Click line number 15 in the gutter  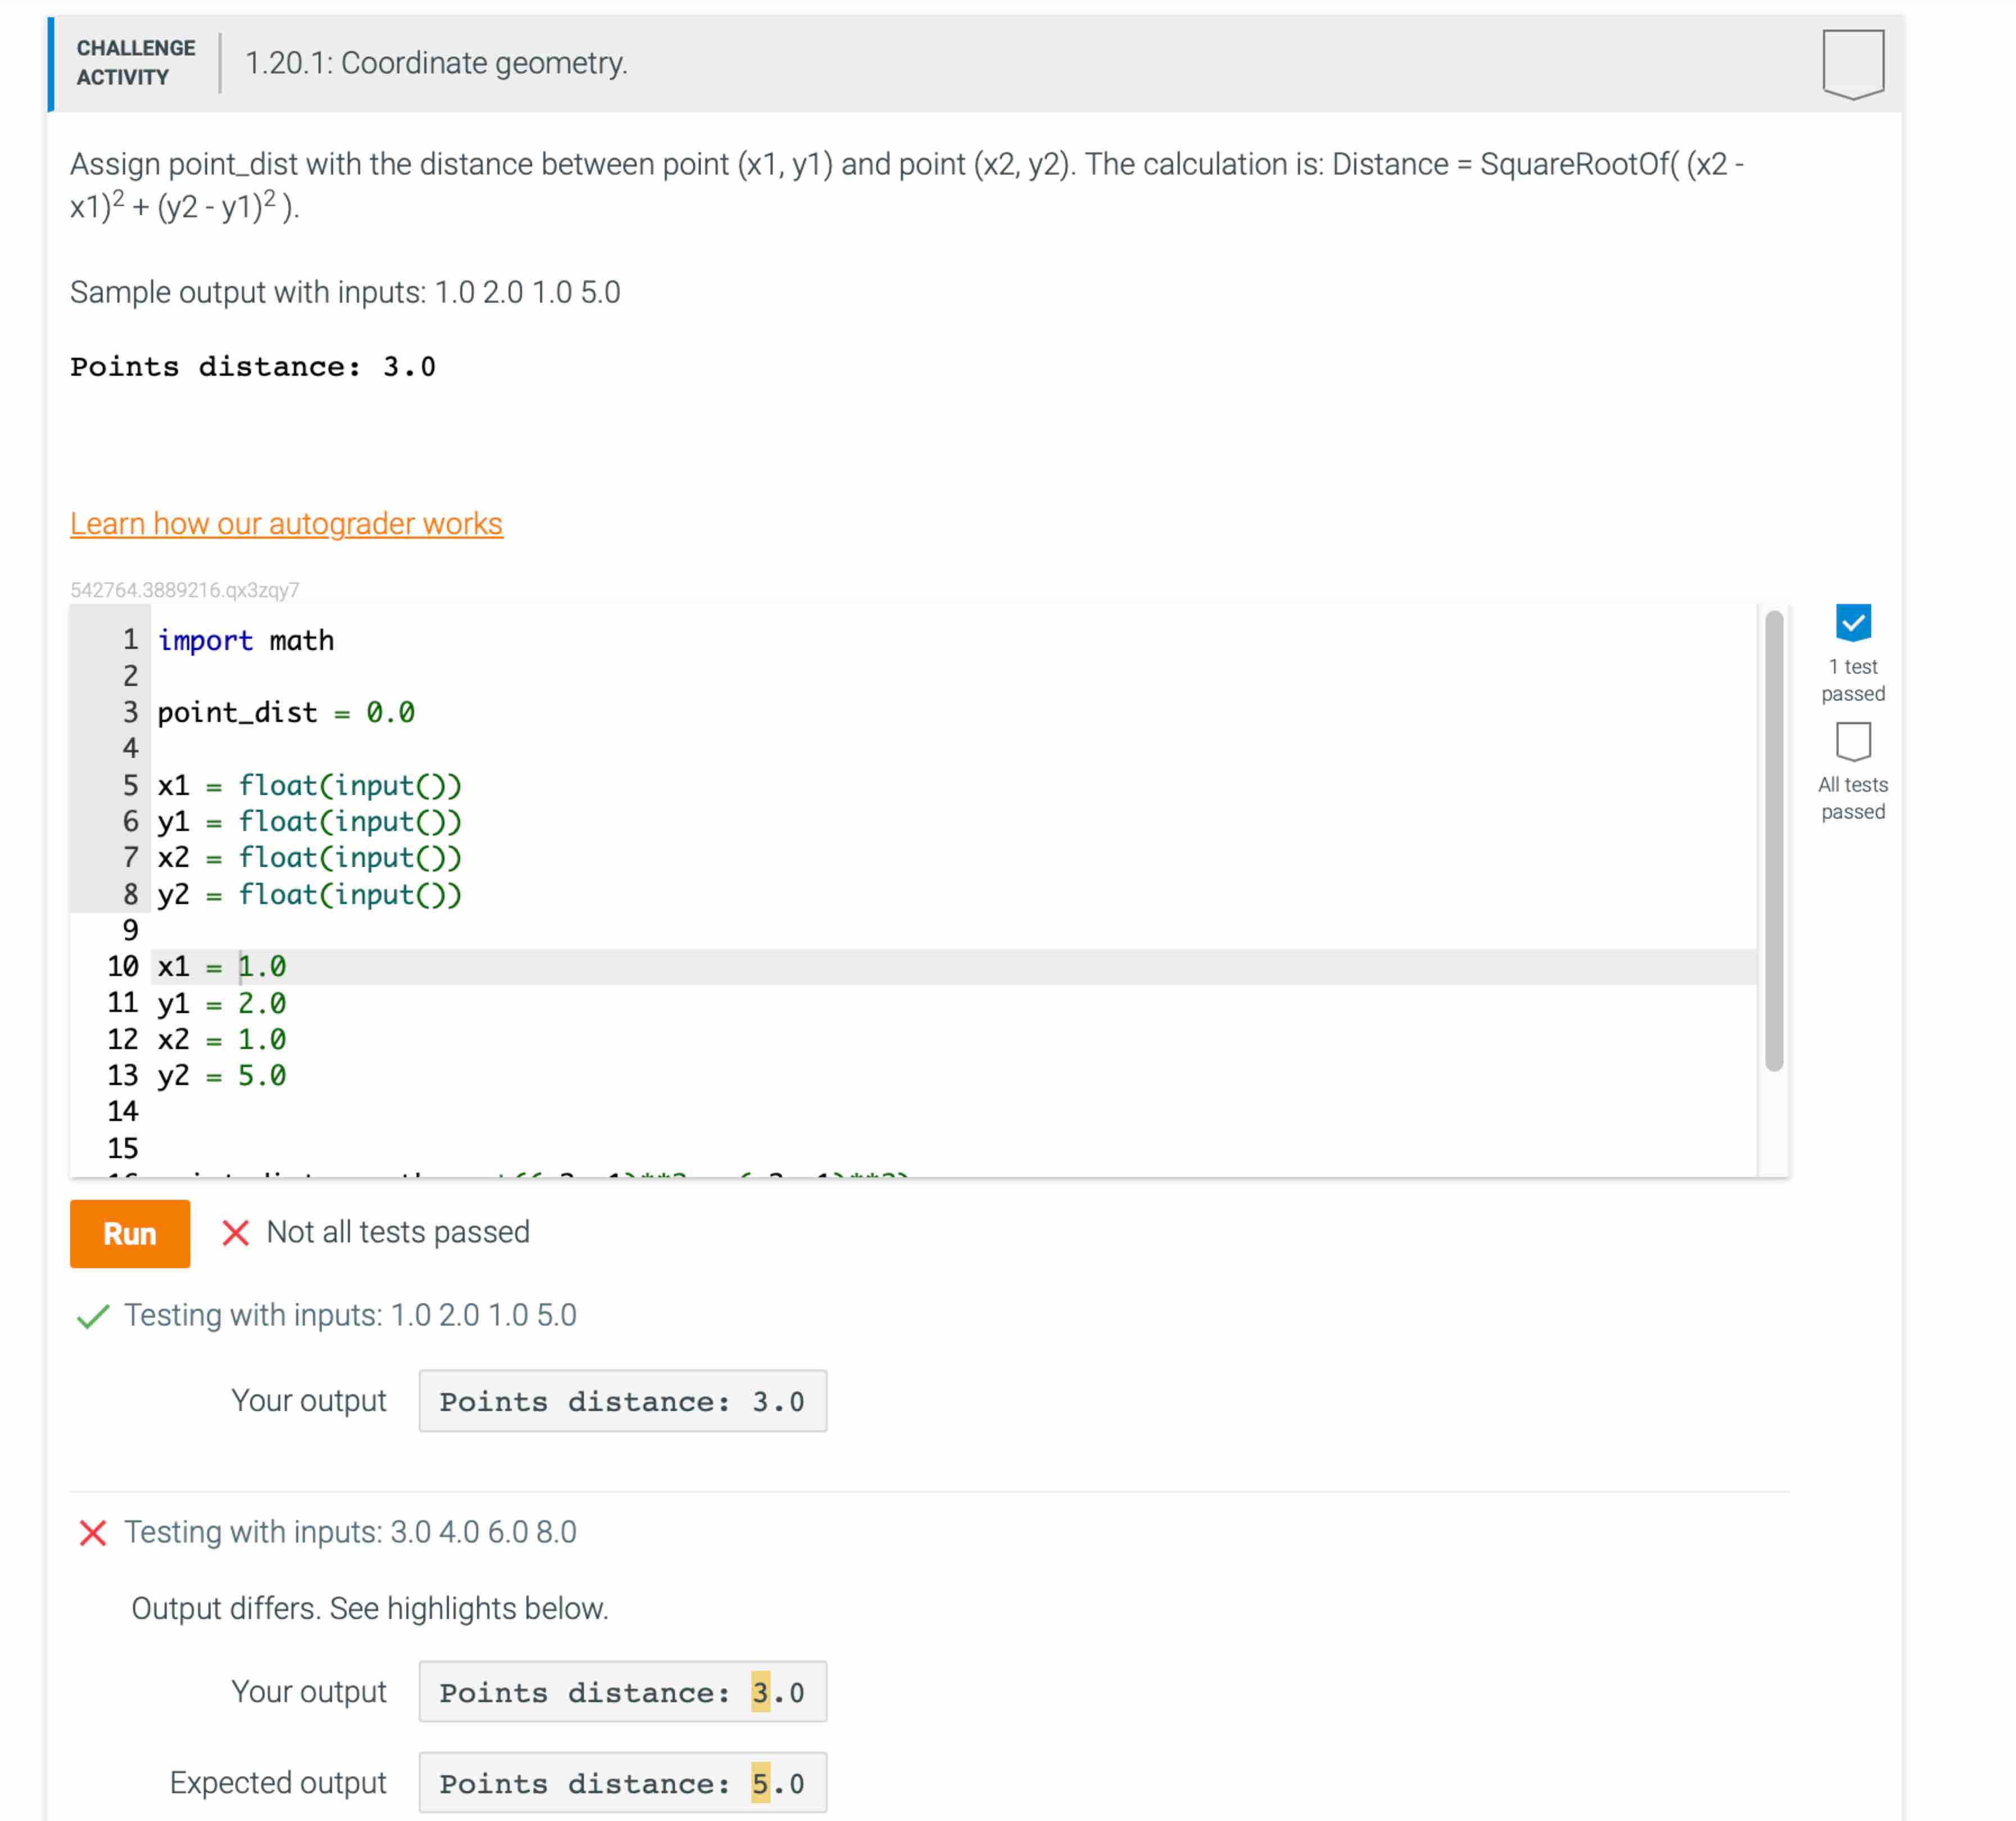pos(123,1148)
